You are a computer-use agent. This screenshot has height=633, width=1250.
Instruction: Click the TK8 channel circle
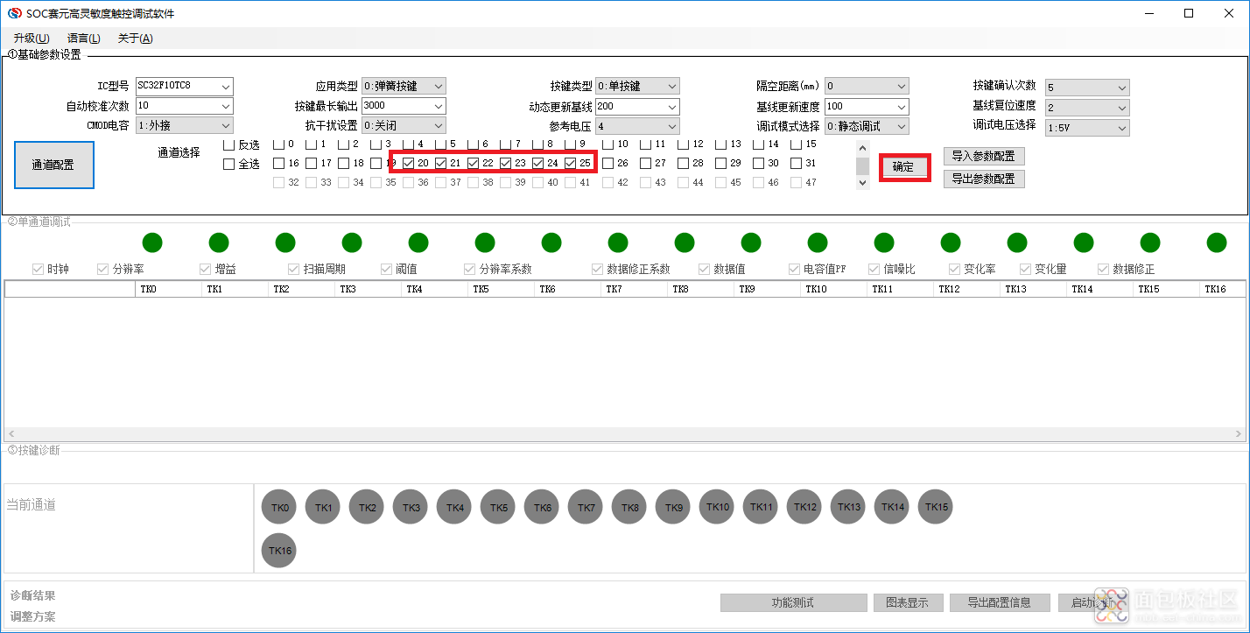pos(629,507)
